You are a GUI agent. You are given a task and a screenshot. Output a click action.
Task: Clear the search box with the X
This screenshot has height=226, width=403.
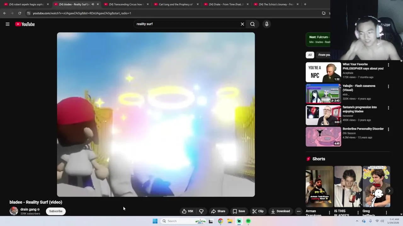242,24
